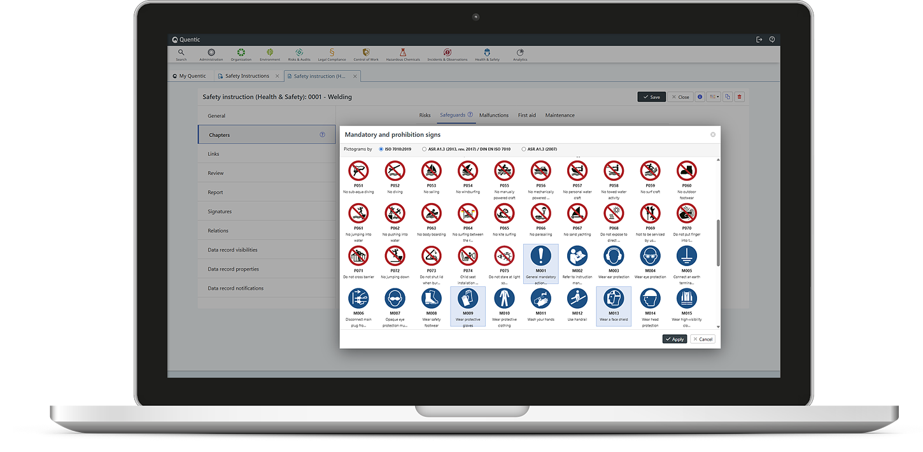This screenshot has height=452, width=923.
Task: Select the ISO 7010:2019 radio button
Action: coord(381,149)
